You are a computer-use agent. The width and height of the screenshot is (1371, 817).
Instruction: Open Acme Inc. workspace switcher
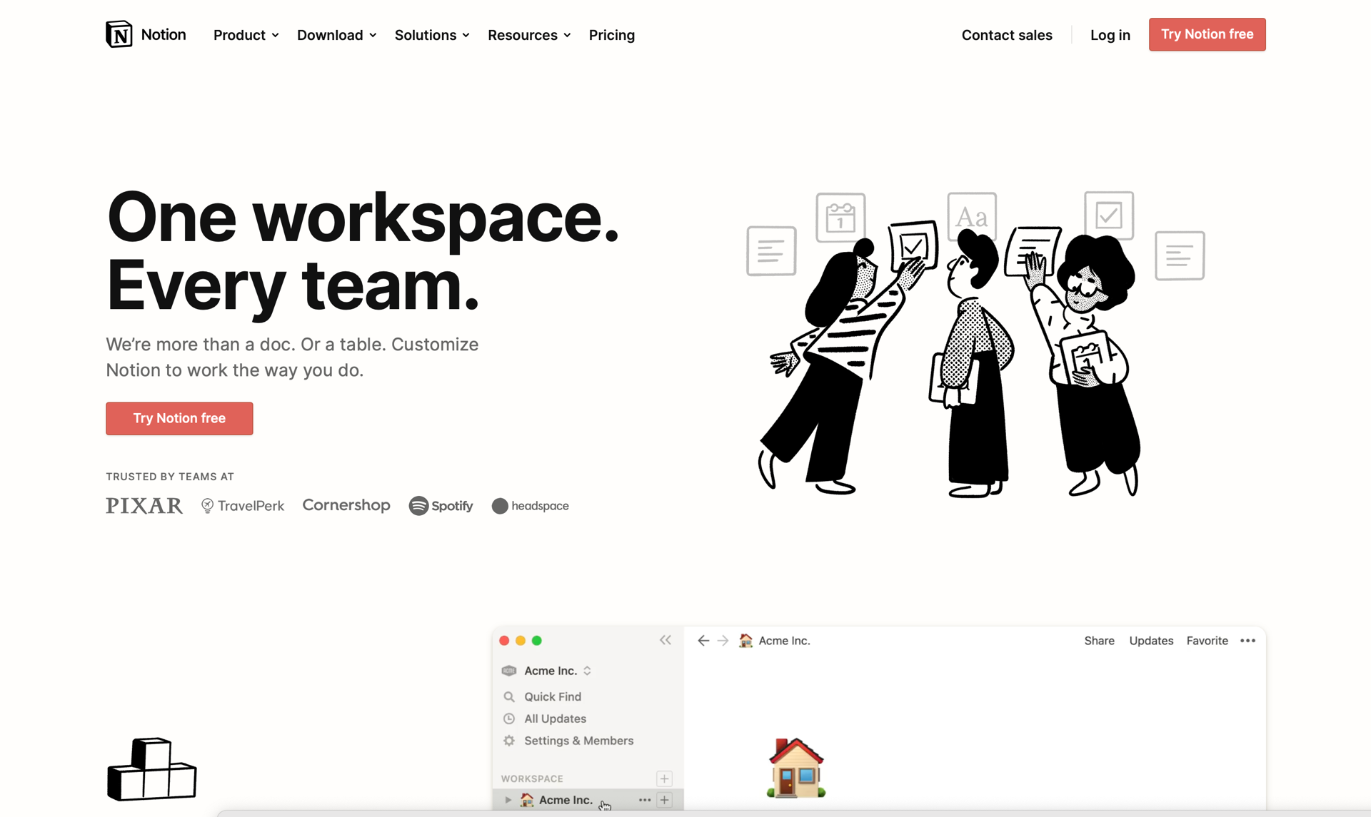point(547,671)
